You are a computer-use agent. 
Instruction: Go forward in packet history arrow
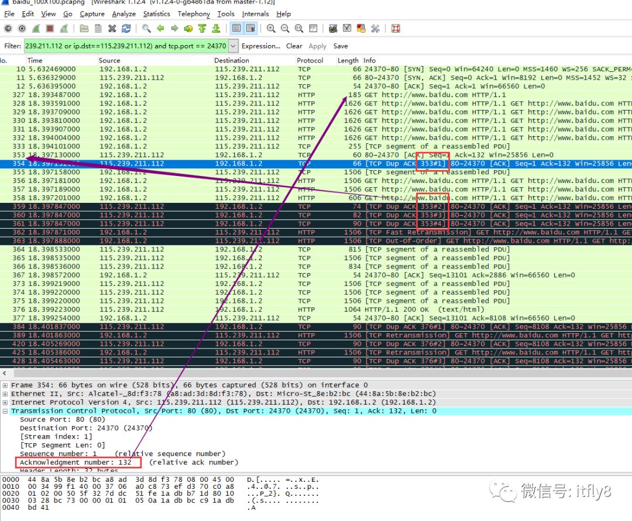pyautogui.click(x=174, y=29)
